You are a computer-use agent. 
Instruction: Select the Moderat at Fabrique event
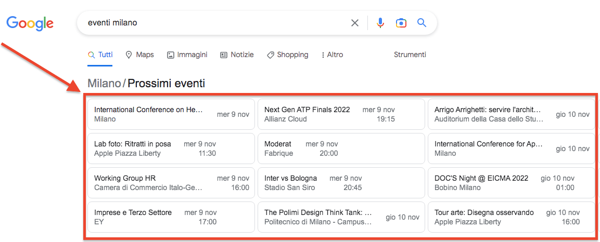[x=341, y=149]
